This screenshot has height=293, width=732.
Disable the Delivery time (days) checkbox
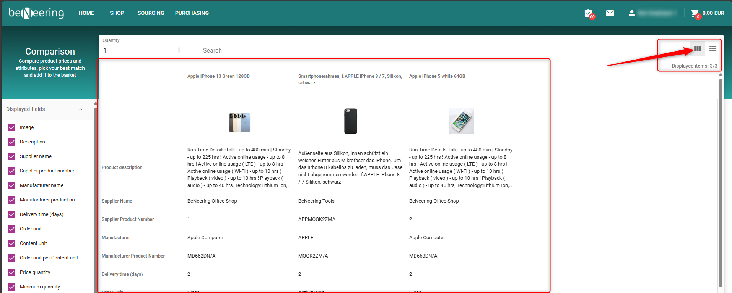(x=12, y=214)
